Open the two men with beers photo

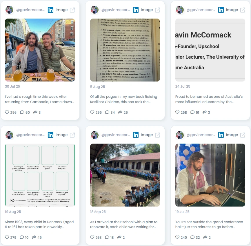pyautogui.click(x=40, y=50)
